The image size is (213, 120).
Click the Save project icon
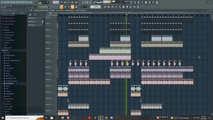146,2
